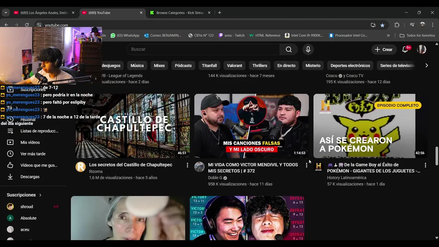Viewport: 439px width, 247px height.
Task: Select the Valorant category chip
Action: click(x=235, y=66)
